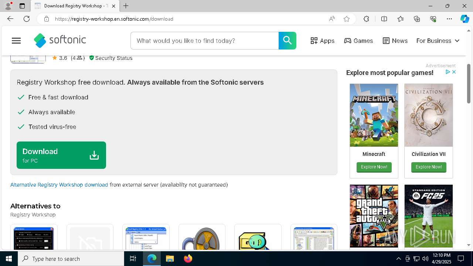The image size is (473, 266).
Task: Click the AdChoices triangle icon
Action: (448, 72)
